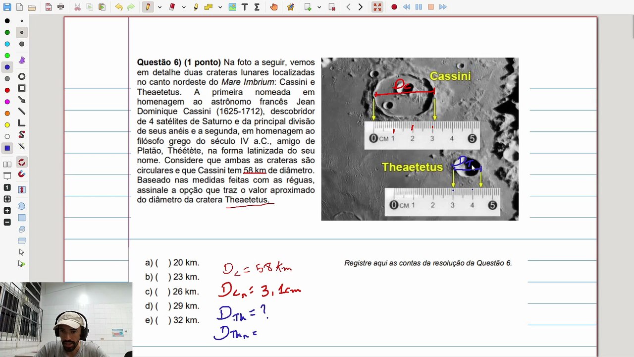Toggle grid snapping magnet
The image size is (634, 357).
point(22,174)
